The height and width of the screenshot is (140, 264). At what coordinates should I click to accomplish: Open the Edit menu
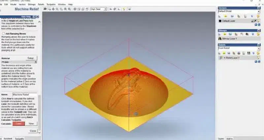coord(6,4)
